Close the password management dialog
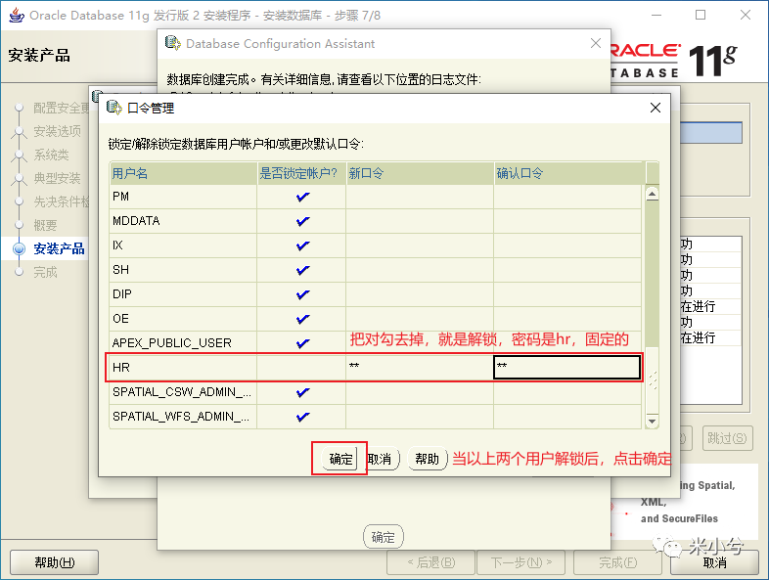This screenshot has height=580, width=769. (x=656, y=108)
